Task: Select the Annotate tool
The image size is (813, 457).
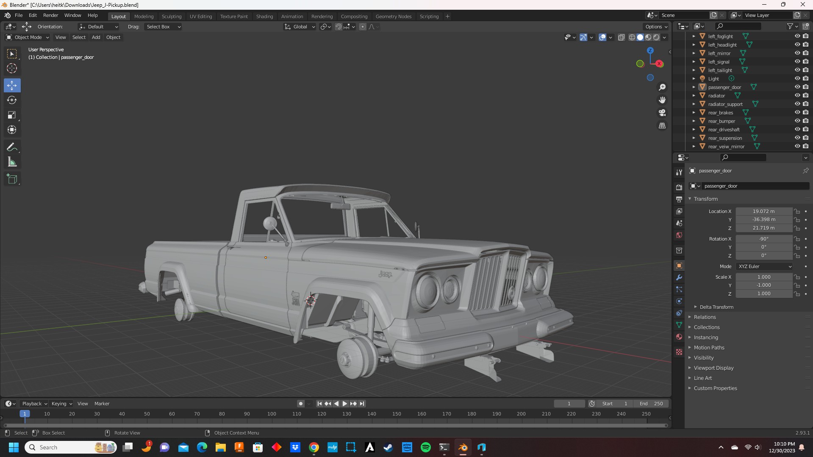Action: point(12,147)
